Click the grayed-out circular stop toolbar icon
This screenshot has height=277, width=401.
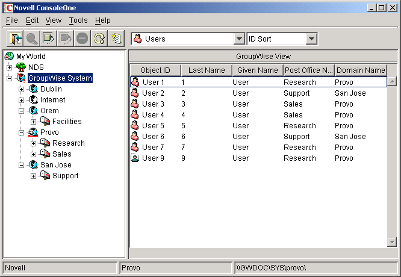coord(82,39)
